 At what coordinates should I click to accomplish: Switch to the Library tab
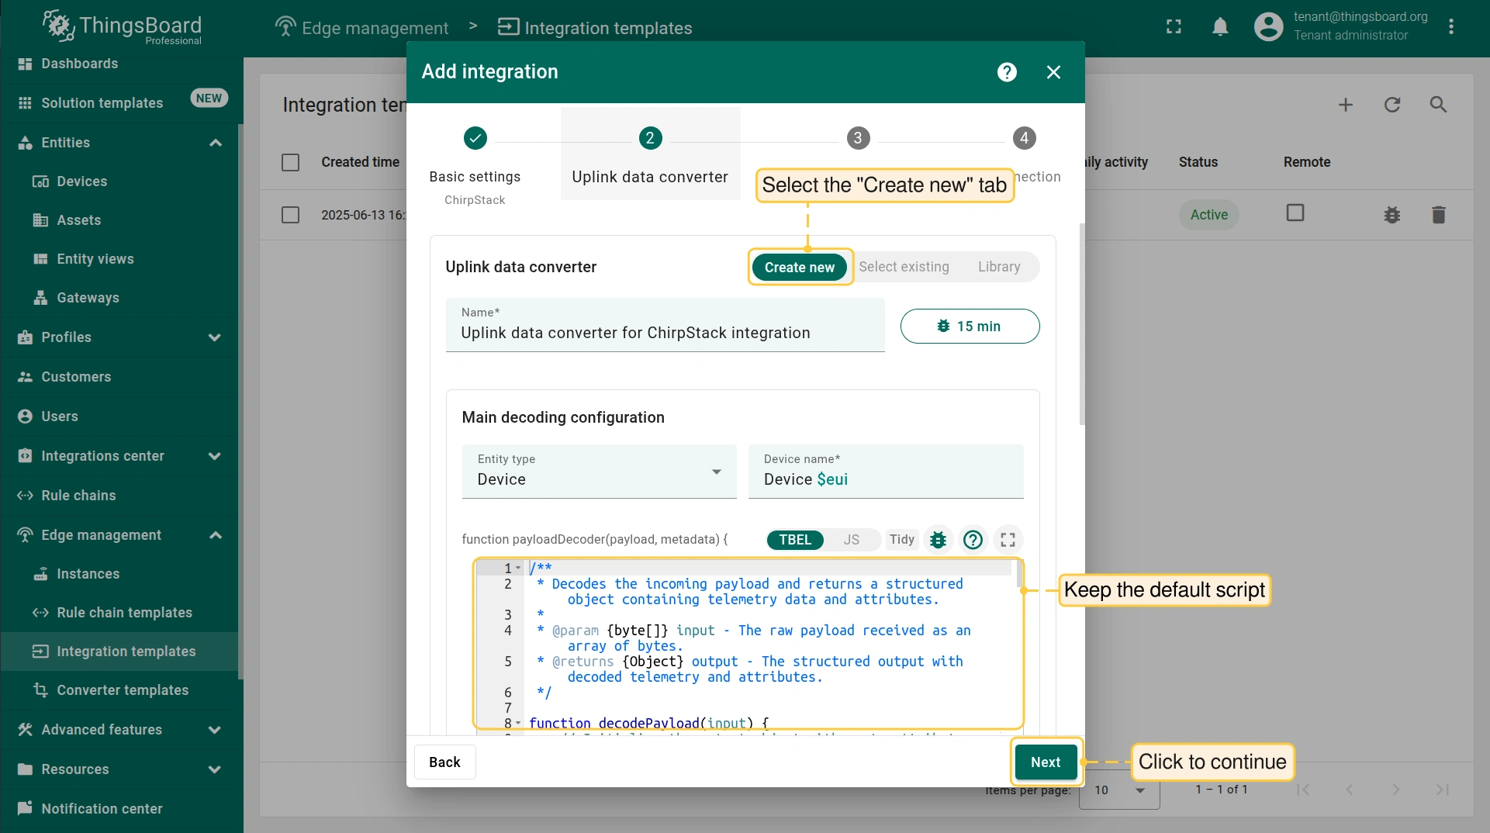coord(998,267)
